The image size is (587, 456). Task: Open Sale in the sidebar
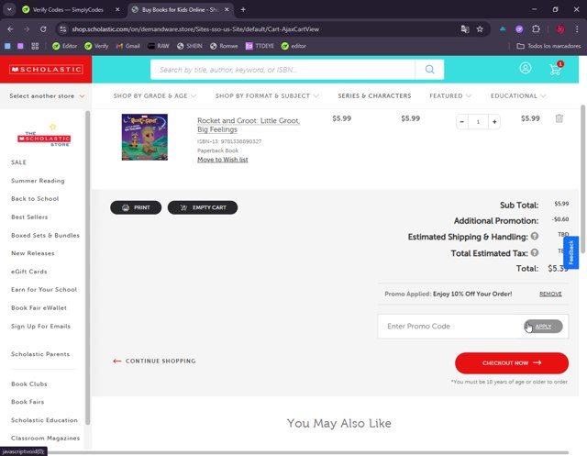pos(18,162)
